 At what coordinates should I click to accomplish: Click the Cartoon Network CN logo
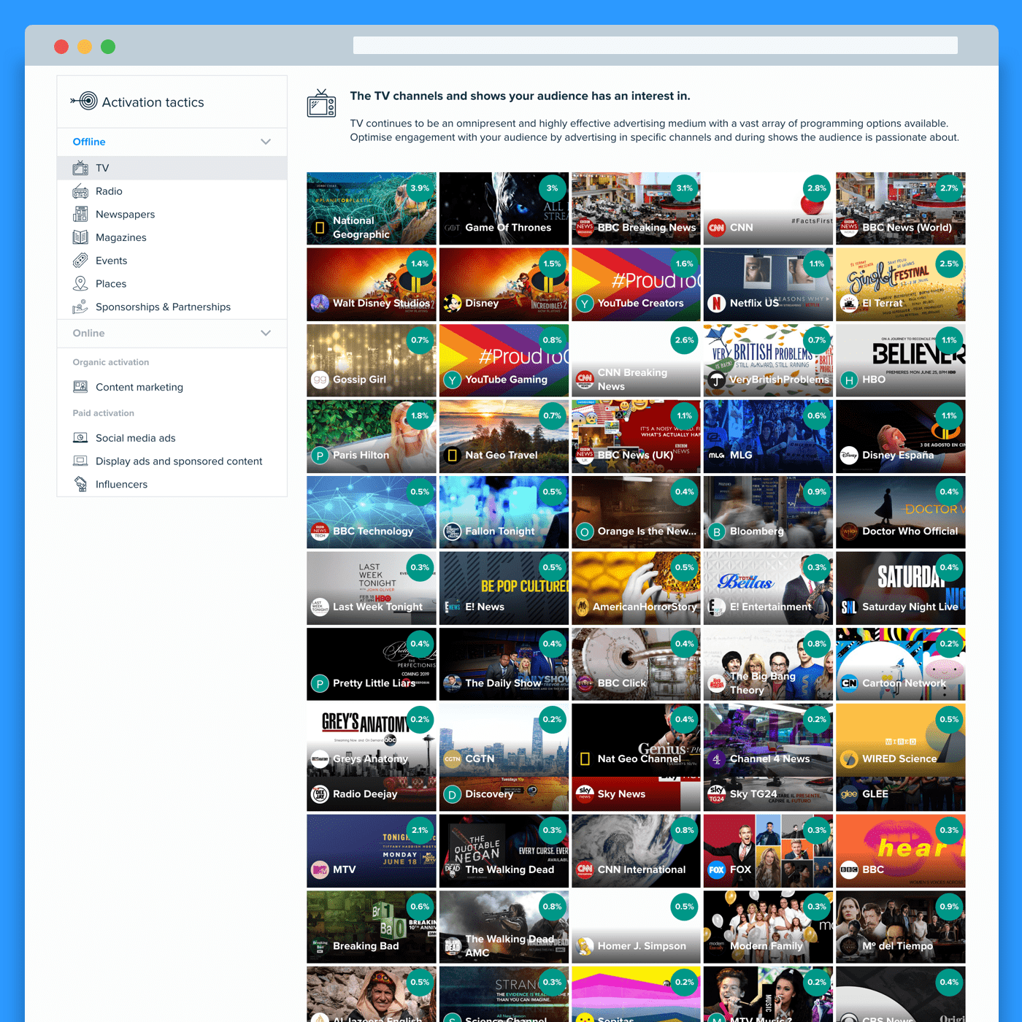click(x=849, y=683)
